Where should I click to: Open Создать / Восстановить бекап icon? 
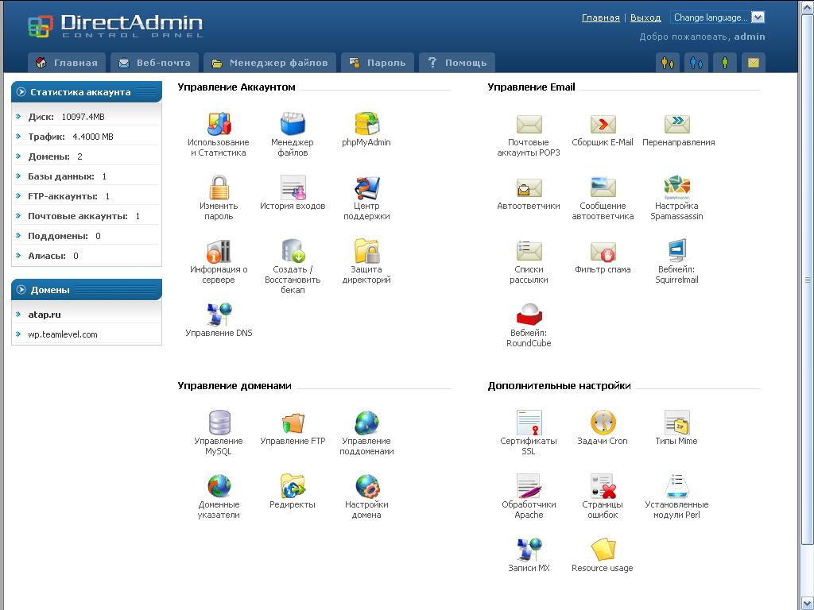(293, 251)
